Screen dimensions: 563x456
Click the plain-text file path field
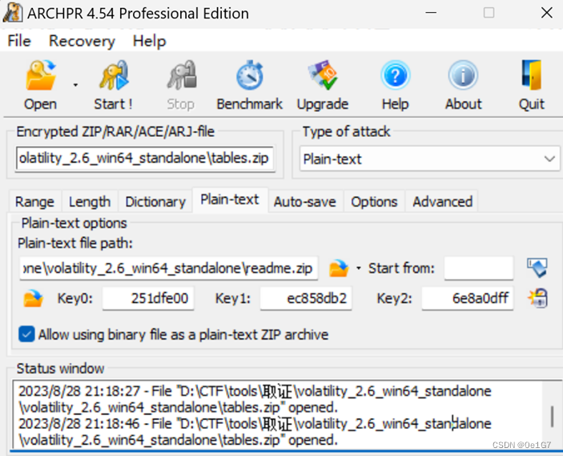(x=169, y=268)
